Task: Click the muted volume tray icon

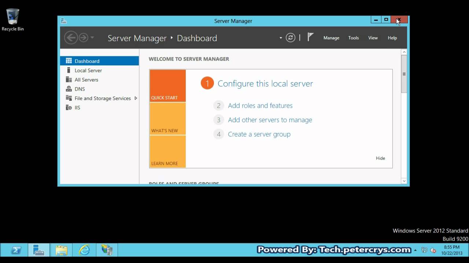Action: click(x=433, y=250)
